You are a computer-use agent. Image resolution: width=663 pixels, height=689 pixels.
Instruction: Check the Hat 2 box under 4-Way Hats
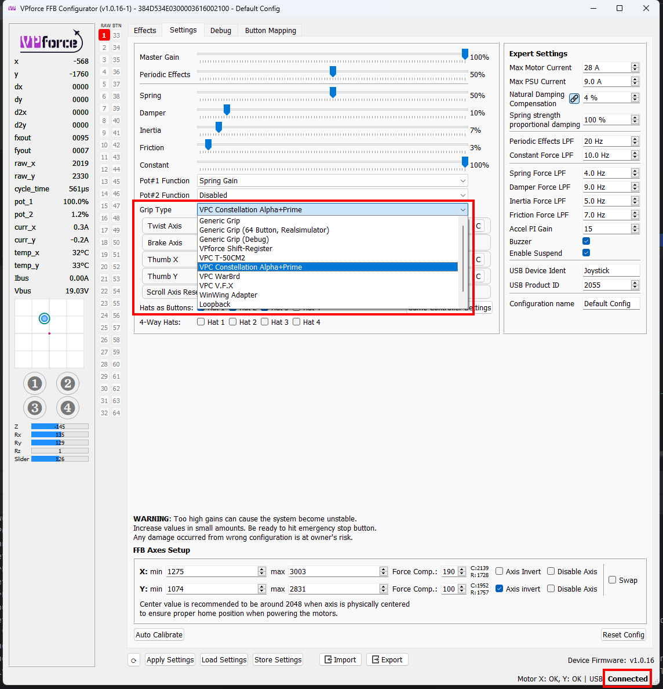pyautogui.click(x=233, y=322)
